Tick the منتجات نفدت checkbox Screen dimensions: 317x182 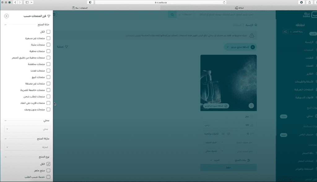[48, 71]
